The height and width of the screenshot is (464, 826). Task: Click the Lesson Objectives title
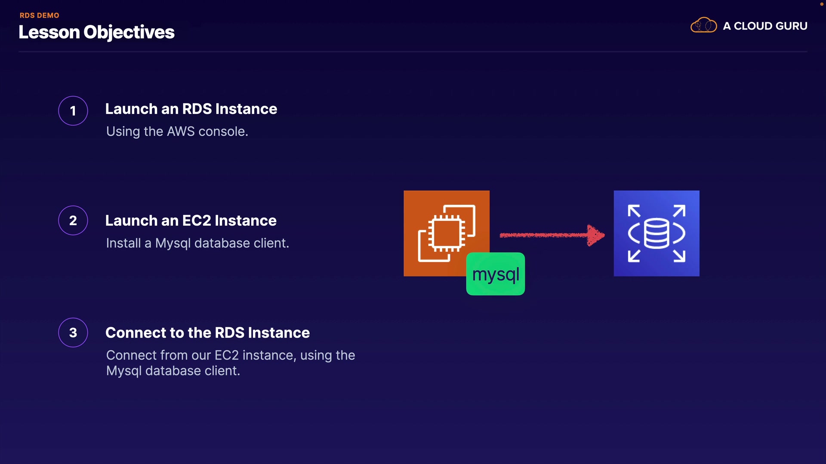tap(96, 32)
